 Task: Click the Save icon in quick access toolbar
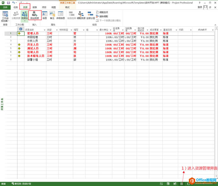point(8,2)
